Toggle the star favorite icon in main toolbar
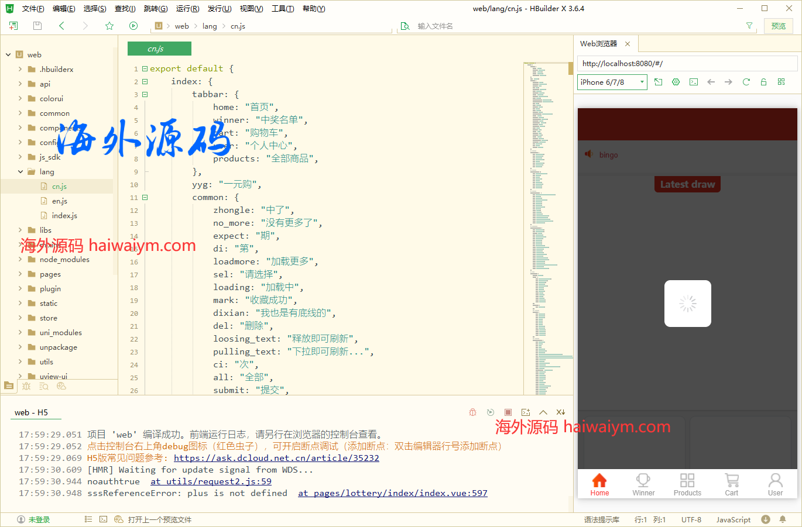This screenshot has height=527, width=802. coord(109,26)
